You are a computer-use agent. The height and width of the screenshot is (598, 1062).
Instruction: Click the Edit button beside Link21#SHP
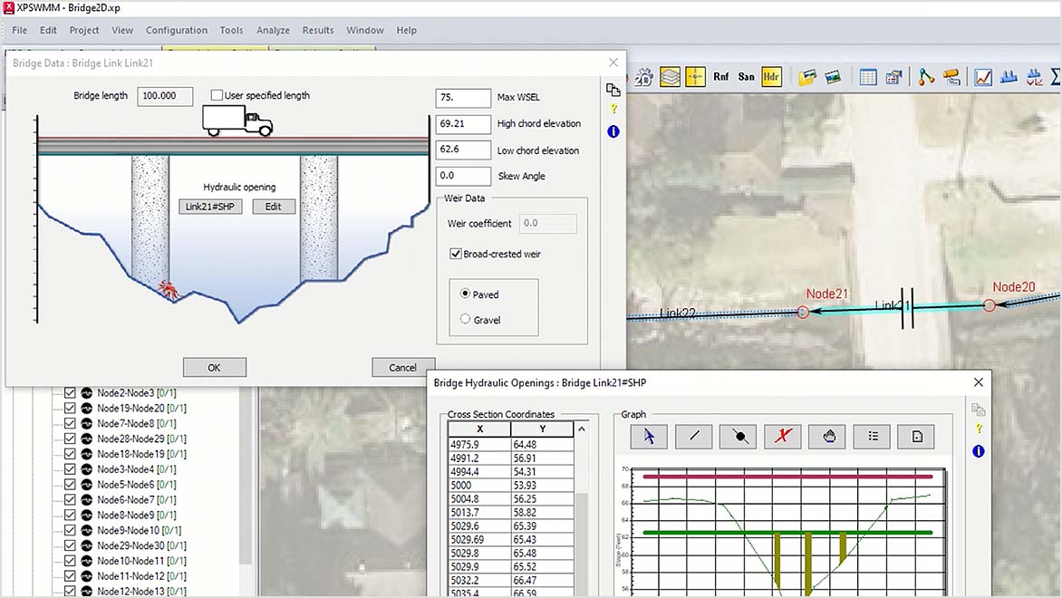click(x=274, y=206)
